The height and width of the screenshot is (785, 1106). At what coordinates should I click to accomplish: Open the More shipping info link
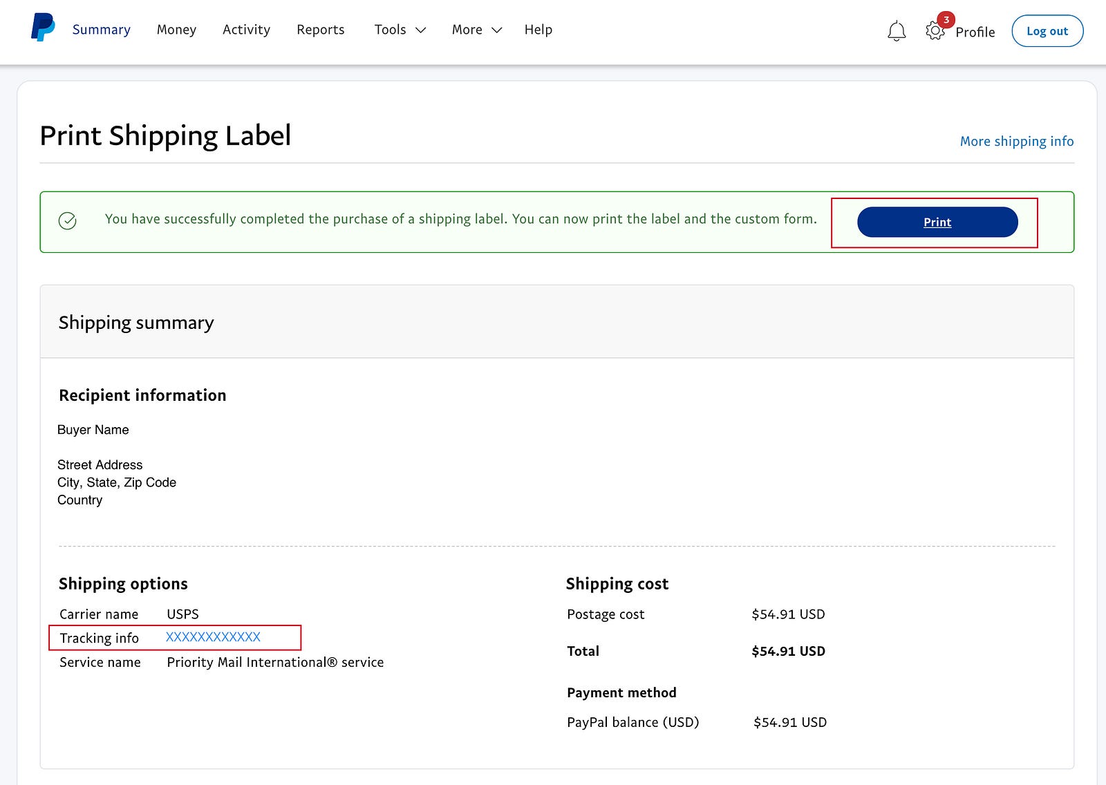point(1017,141)
